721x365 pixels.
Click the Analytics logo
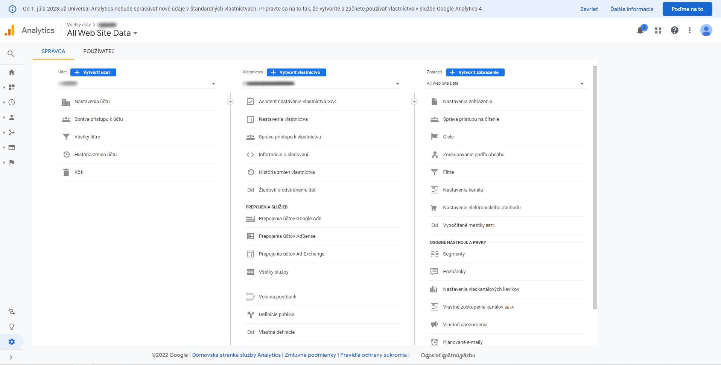tap(10, 30)
